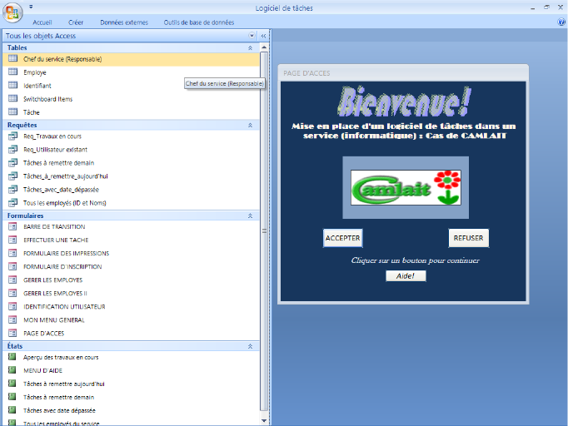
Task: Select Switchboard Items table name
Action: (47, 99)
